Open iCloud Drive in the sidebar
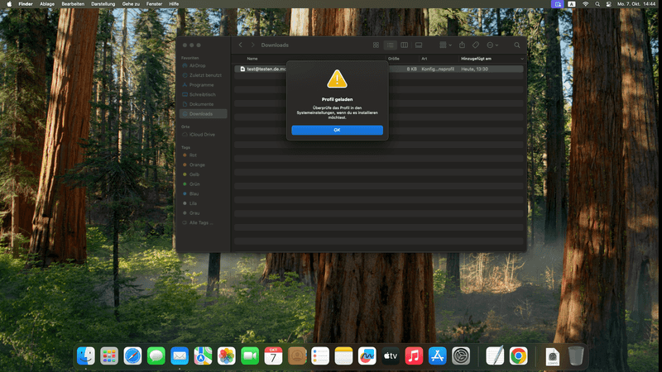 (x=203, y=134)
